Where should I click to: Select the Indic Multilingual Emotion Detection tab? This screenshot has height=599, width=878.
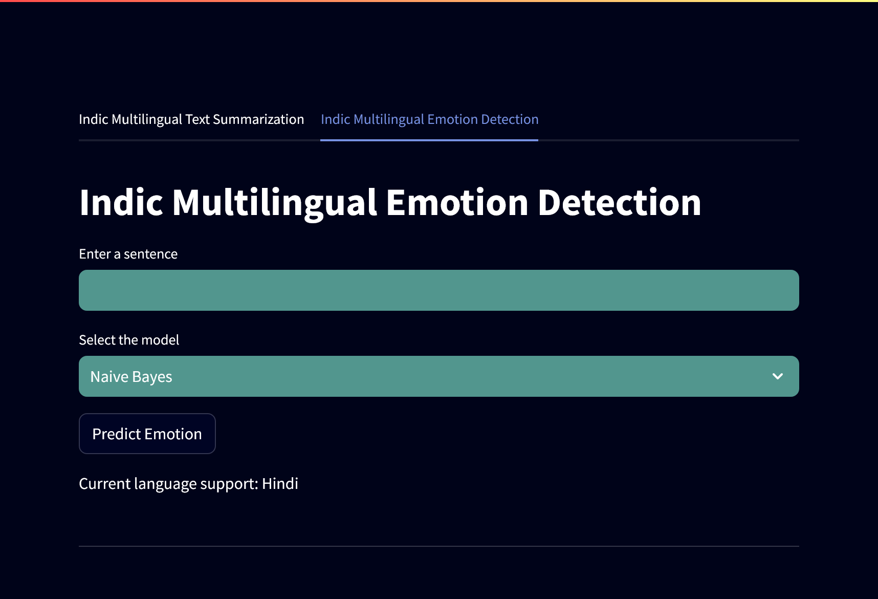(429, 119)
